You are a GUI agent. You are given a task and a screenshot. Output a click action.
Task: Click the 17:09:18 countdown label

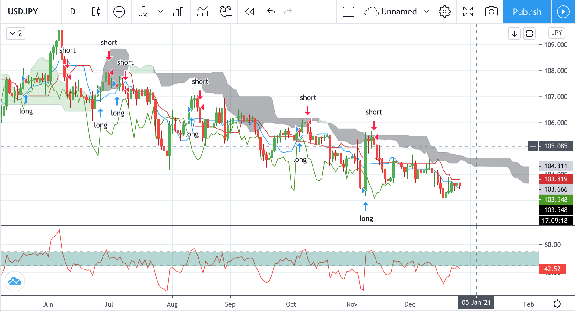[556, 221]
